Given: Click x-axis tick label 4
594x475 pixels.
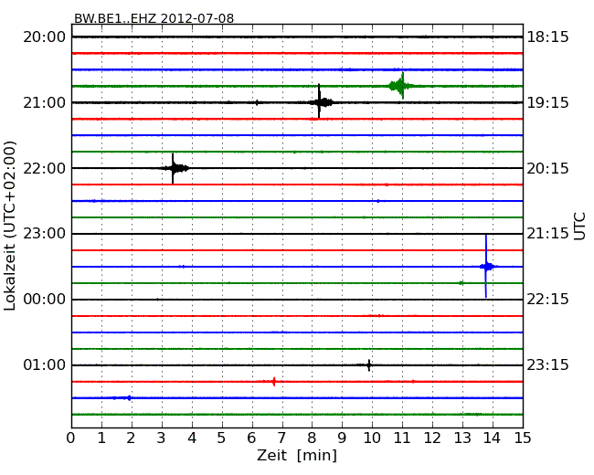Looking at the screenshot, I should (192, 438).
